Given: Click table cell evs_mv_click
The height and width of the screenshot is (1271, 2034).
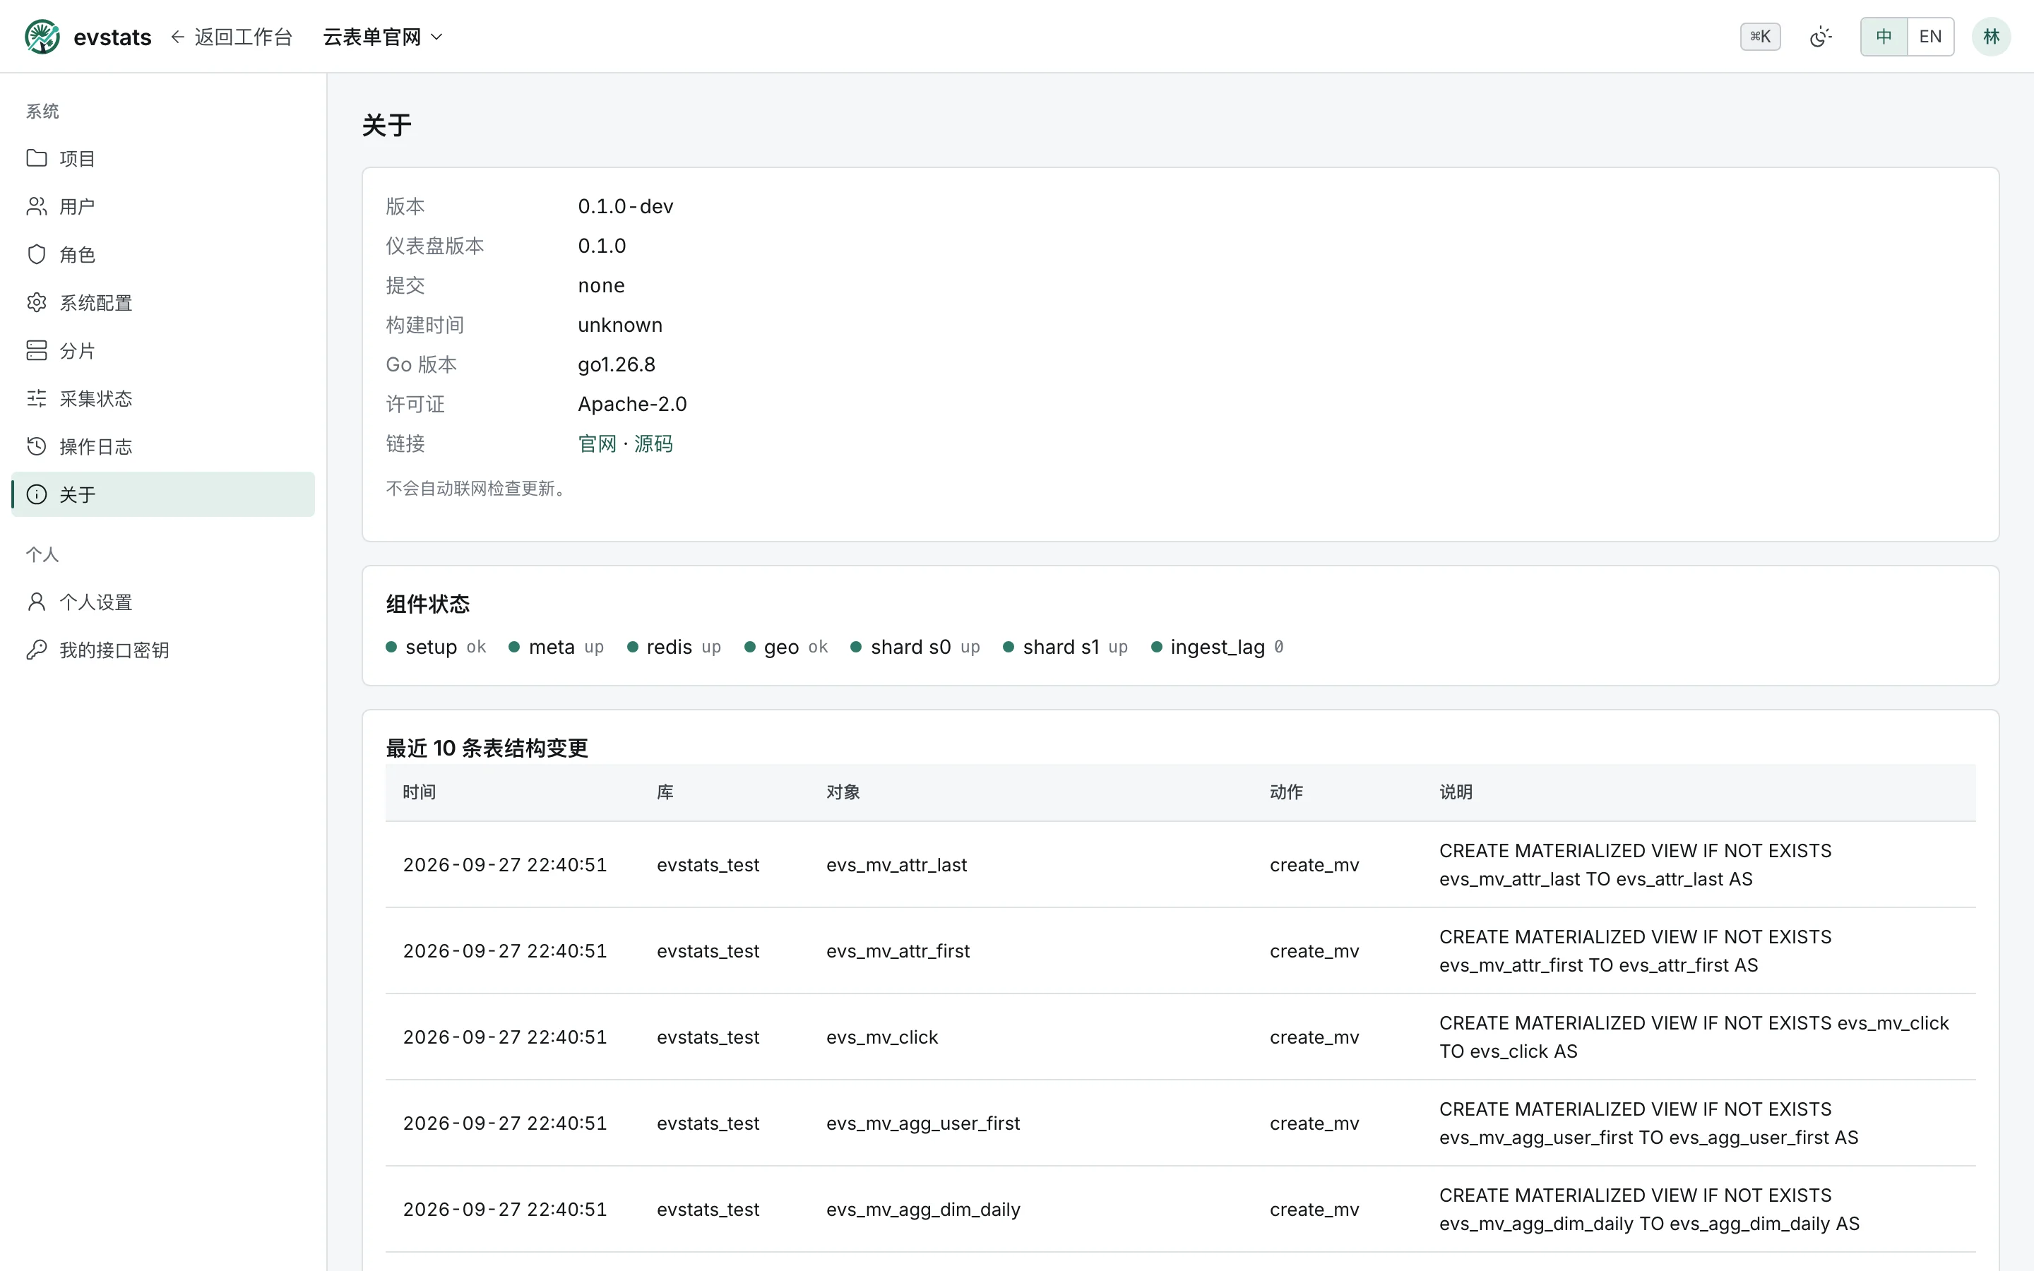Looking at the screenshot, I should pyautogui.click(x=881, y=1037).
